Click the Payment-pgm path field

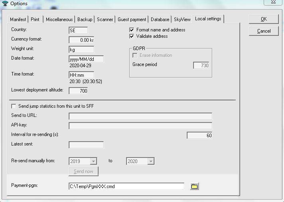(x=126, y=186)
